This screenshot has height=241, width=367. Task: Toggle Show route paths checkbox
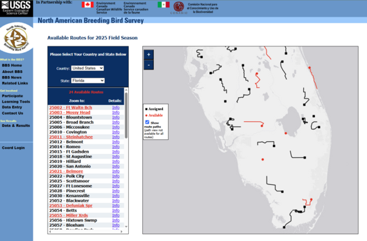tap(147, 122)
